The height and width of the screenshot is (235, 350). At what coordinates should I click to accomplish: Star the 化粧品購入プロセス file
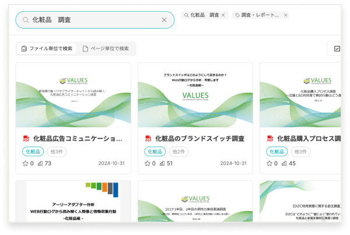tap(269, 163)
